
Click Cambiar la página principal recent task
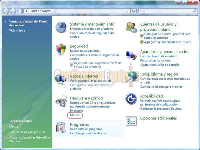click(x=27, y=132)
